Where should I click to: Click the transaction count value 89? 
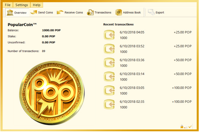44,51
